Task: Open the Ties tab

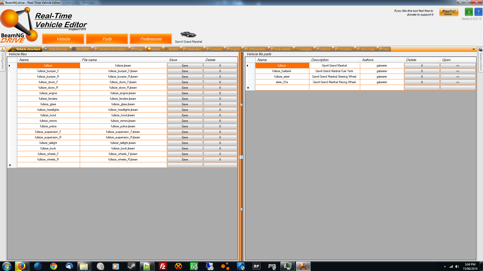Action: [x=384, y=49]
